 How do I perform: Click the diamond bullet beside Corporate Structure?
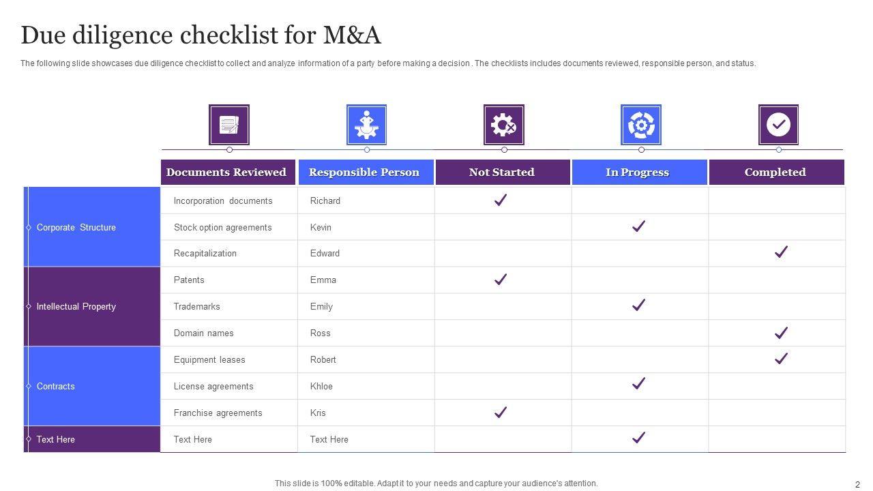click(29, 227)
